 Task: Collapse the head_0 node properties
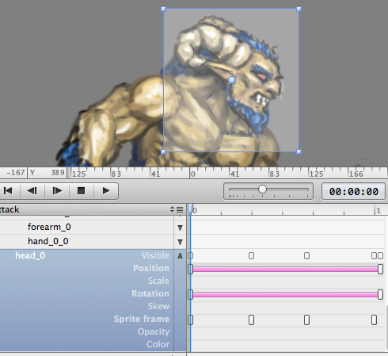[x=180, y=255]
